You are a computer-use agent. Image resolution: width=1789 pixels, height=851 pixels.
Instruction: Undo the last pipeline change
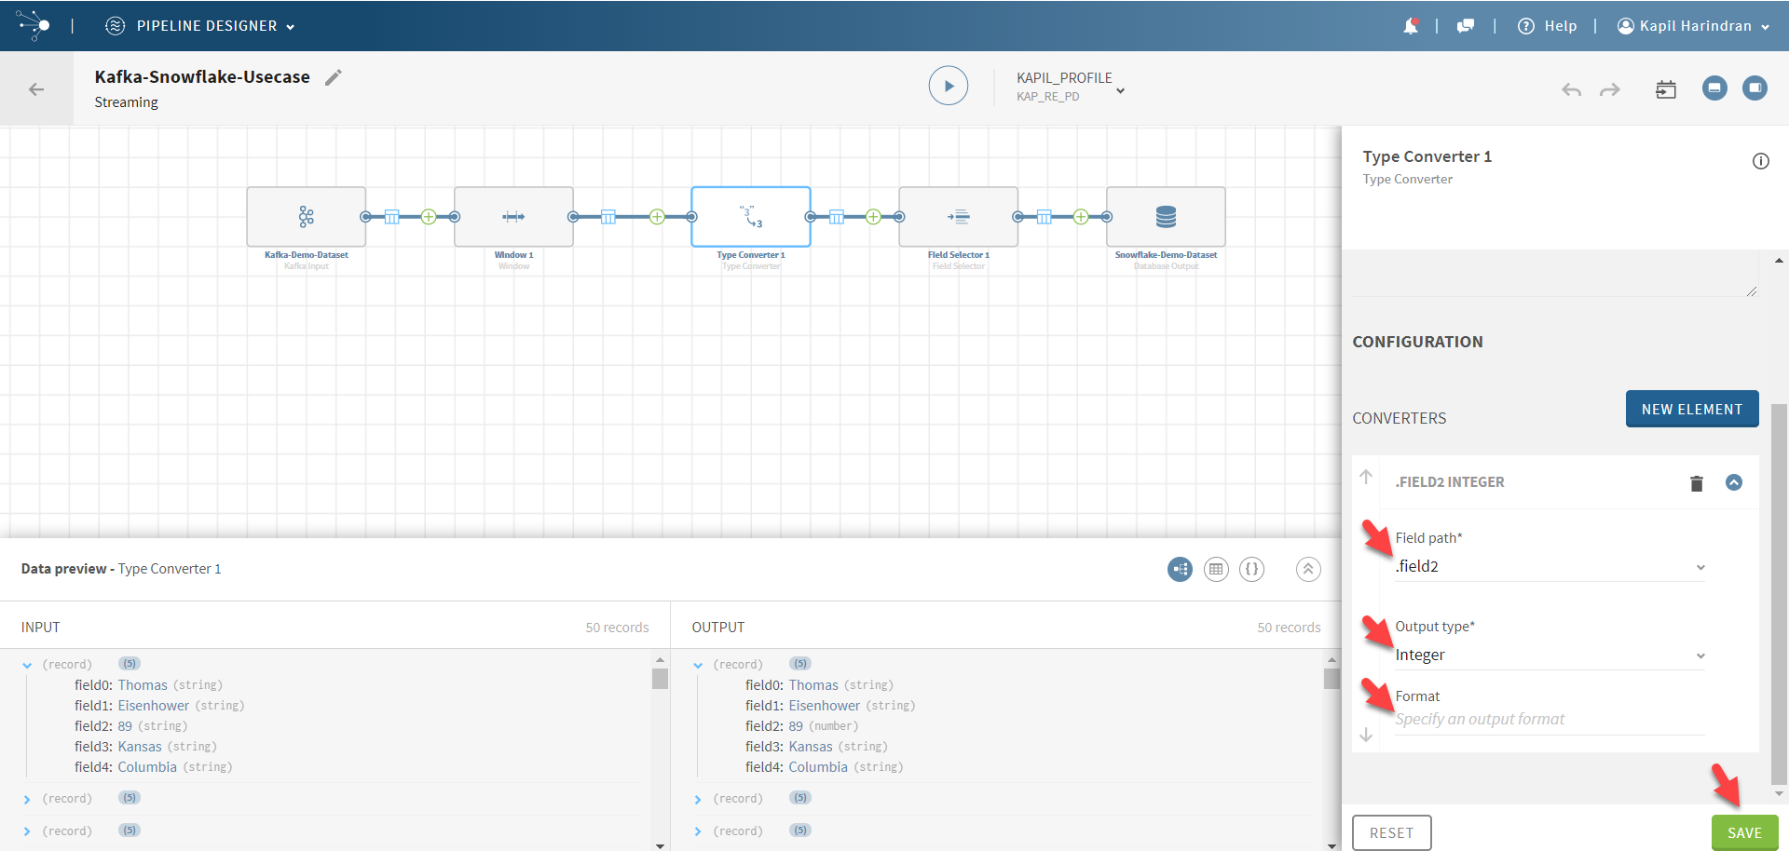tap(1571, 89)
